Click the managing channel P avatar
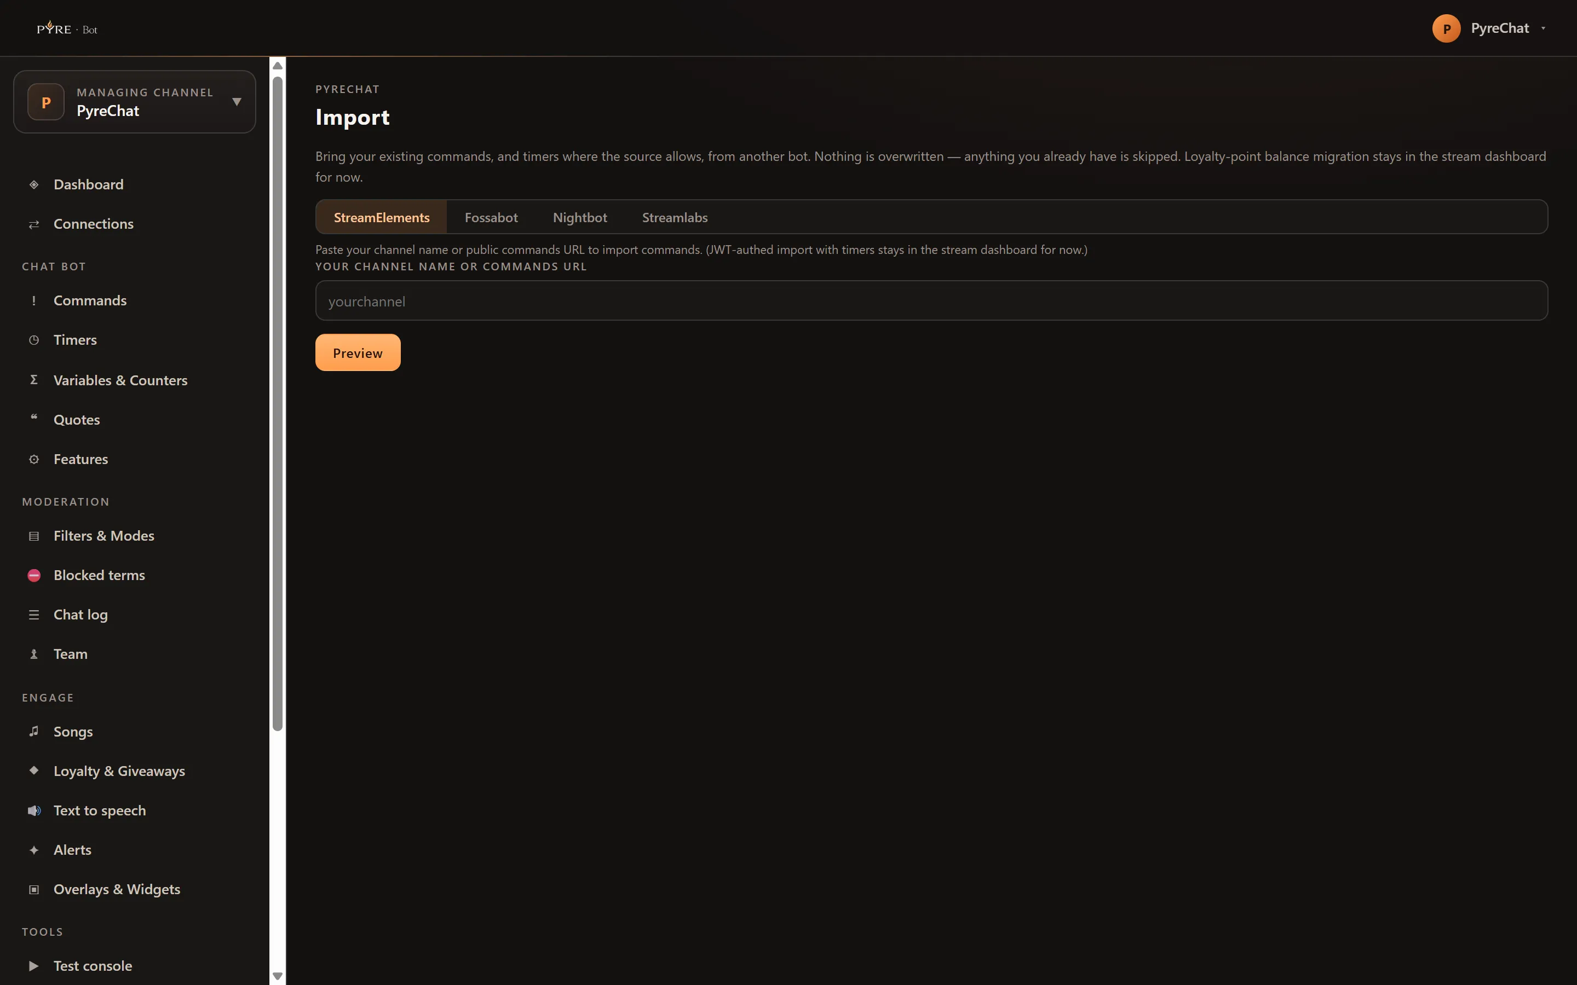This screenshot has height=985, width=1577. pyautogui.click(x=45, y=102)
